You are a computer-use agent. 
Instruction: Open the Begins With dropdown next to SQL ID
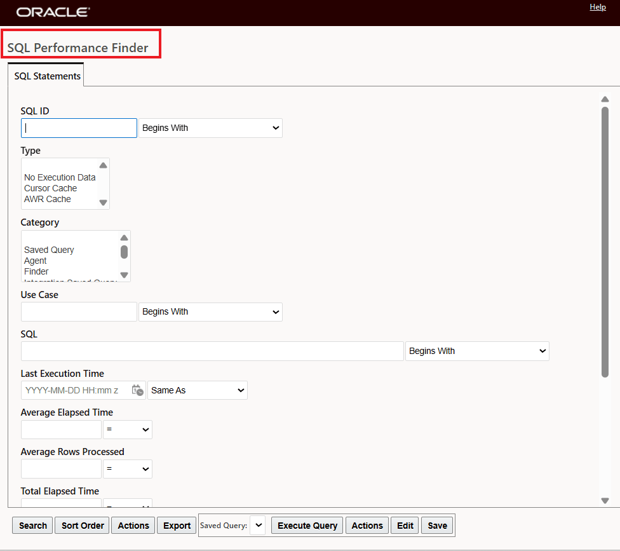click(210, 128)
